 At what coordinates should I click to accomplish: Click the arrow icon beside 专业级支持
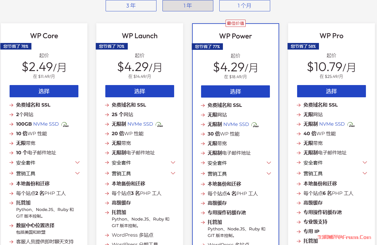click(x=298, y=222)
